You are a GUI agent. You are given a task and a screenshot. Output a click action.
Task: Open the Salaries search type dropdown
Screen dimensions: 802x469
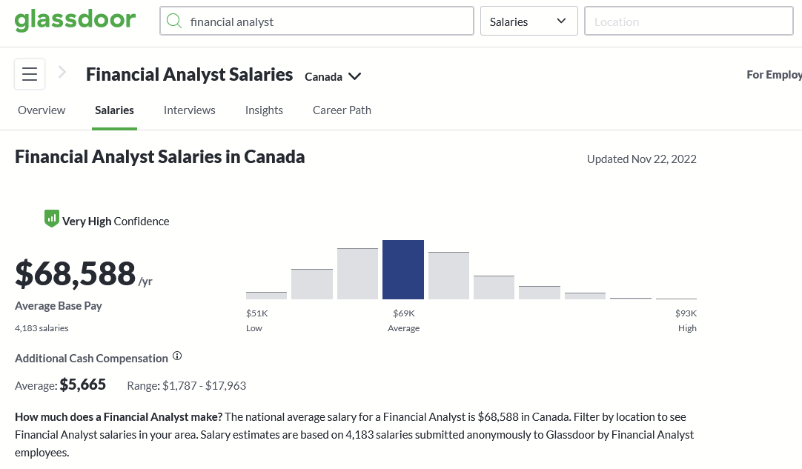click(x=528, y=21)
